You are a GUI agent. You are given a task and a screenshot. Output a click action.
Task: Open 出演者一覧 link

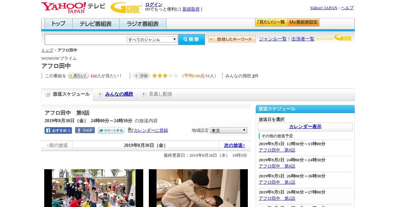tap(303, 39)
